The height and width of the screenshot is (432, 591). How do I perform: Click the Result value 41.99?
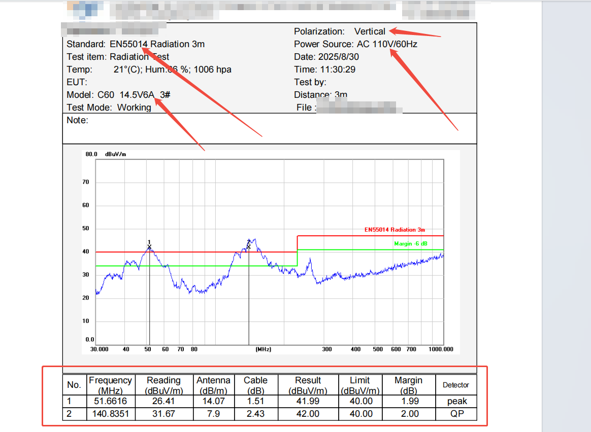[x=308, y=401]
